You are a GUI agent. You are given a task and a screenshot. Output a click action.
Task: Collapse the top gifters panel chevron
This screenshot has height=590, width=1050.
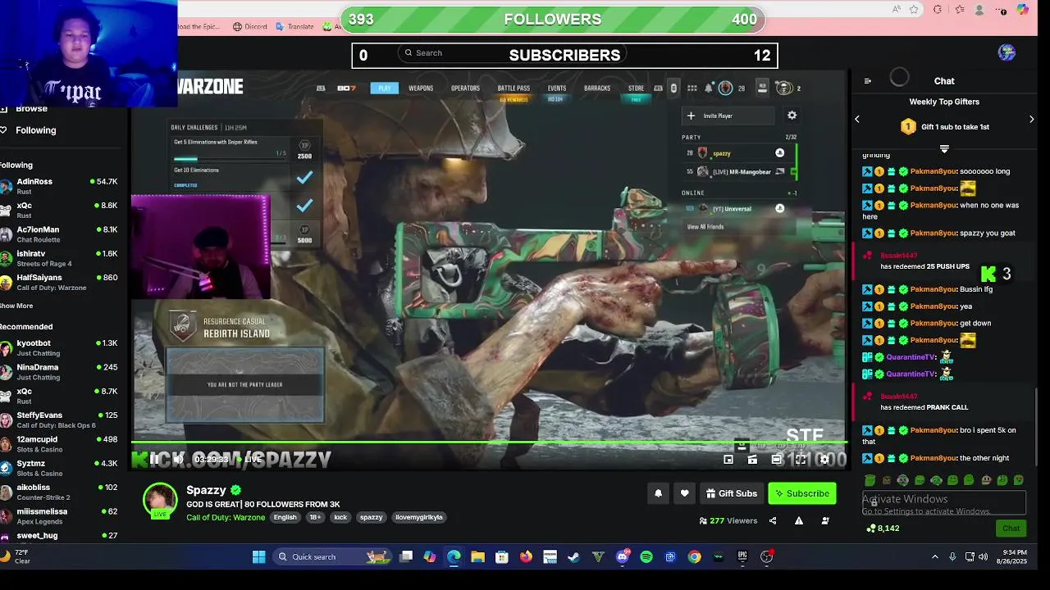944,149
